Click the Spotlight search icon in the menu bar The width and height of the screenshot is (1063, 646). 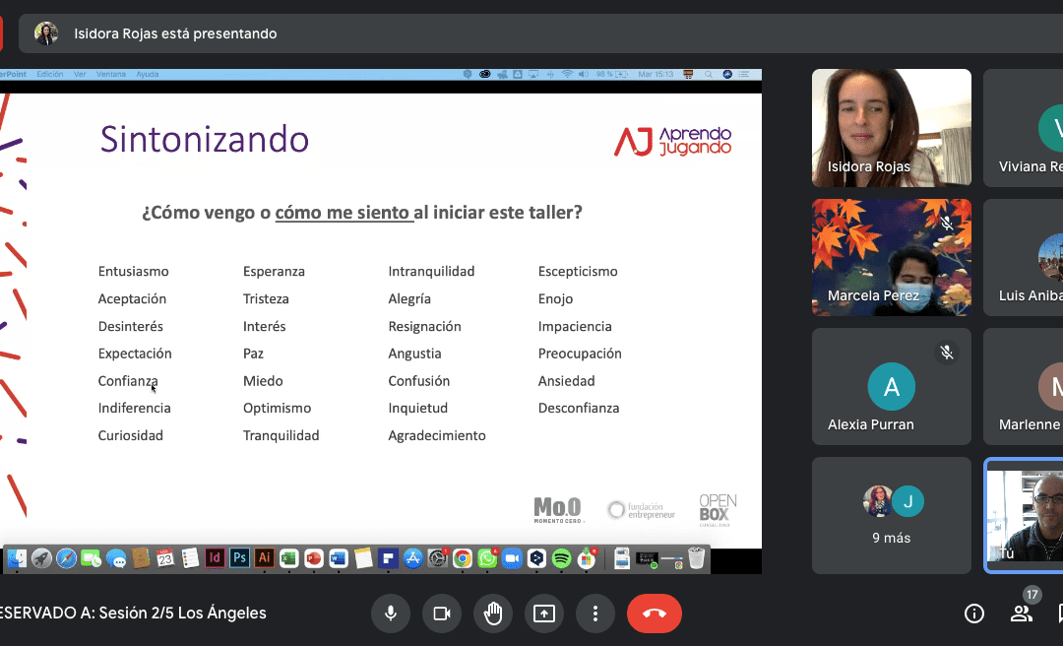709,74
